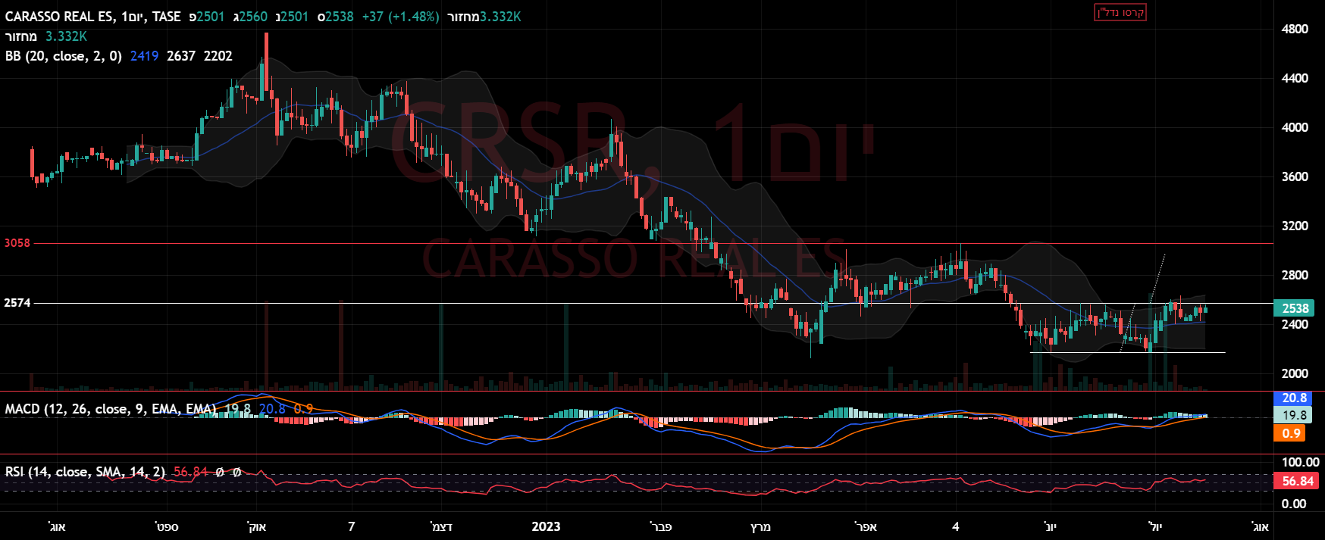Click the '7' date label on time axis

tap(351, 526)
